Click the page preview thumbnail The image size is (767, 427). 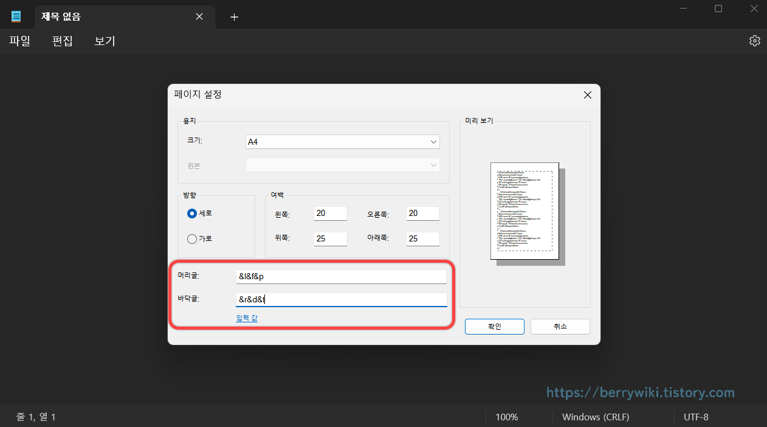point(525,210)
